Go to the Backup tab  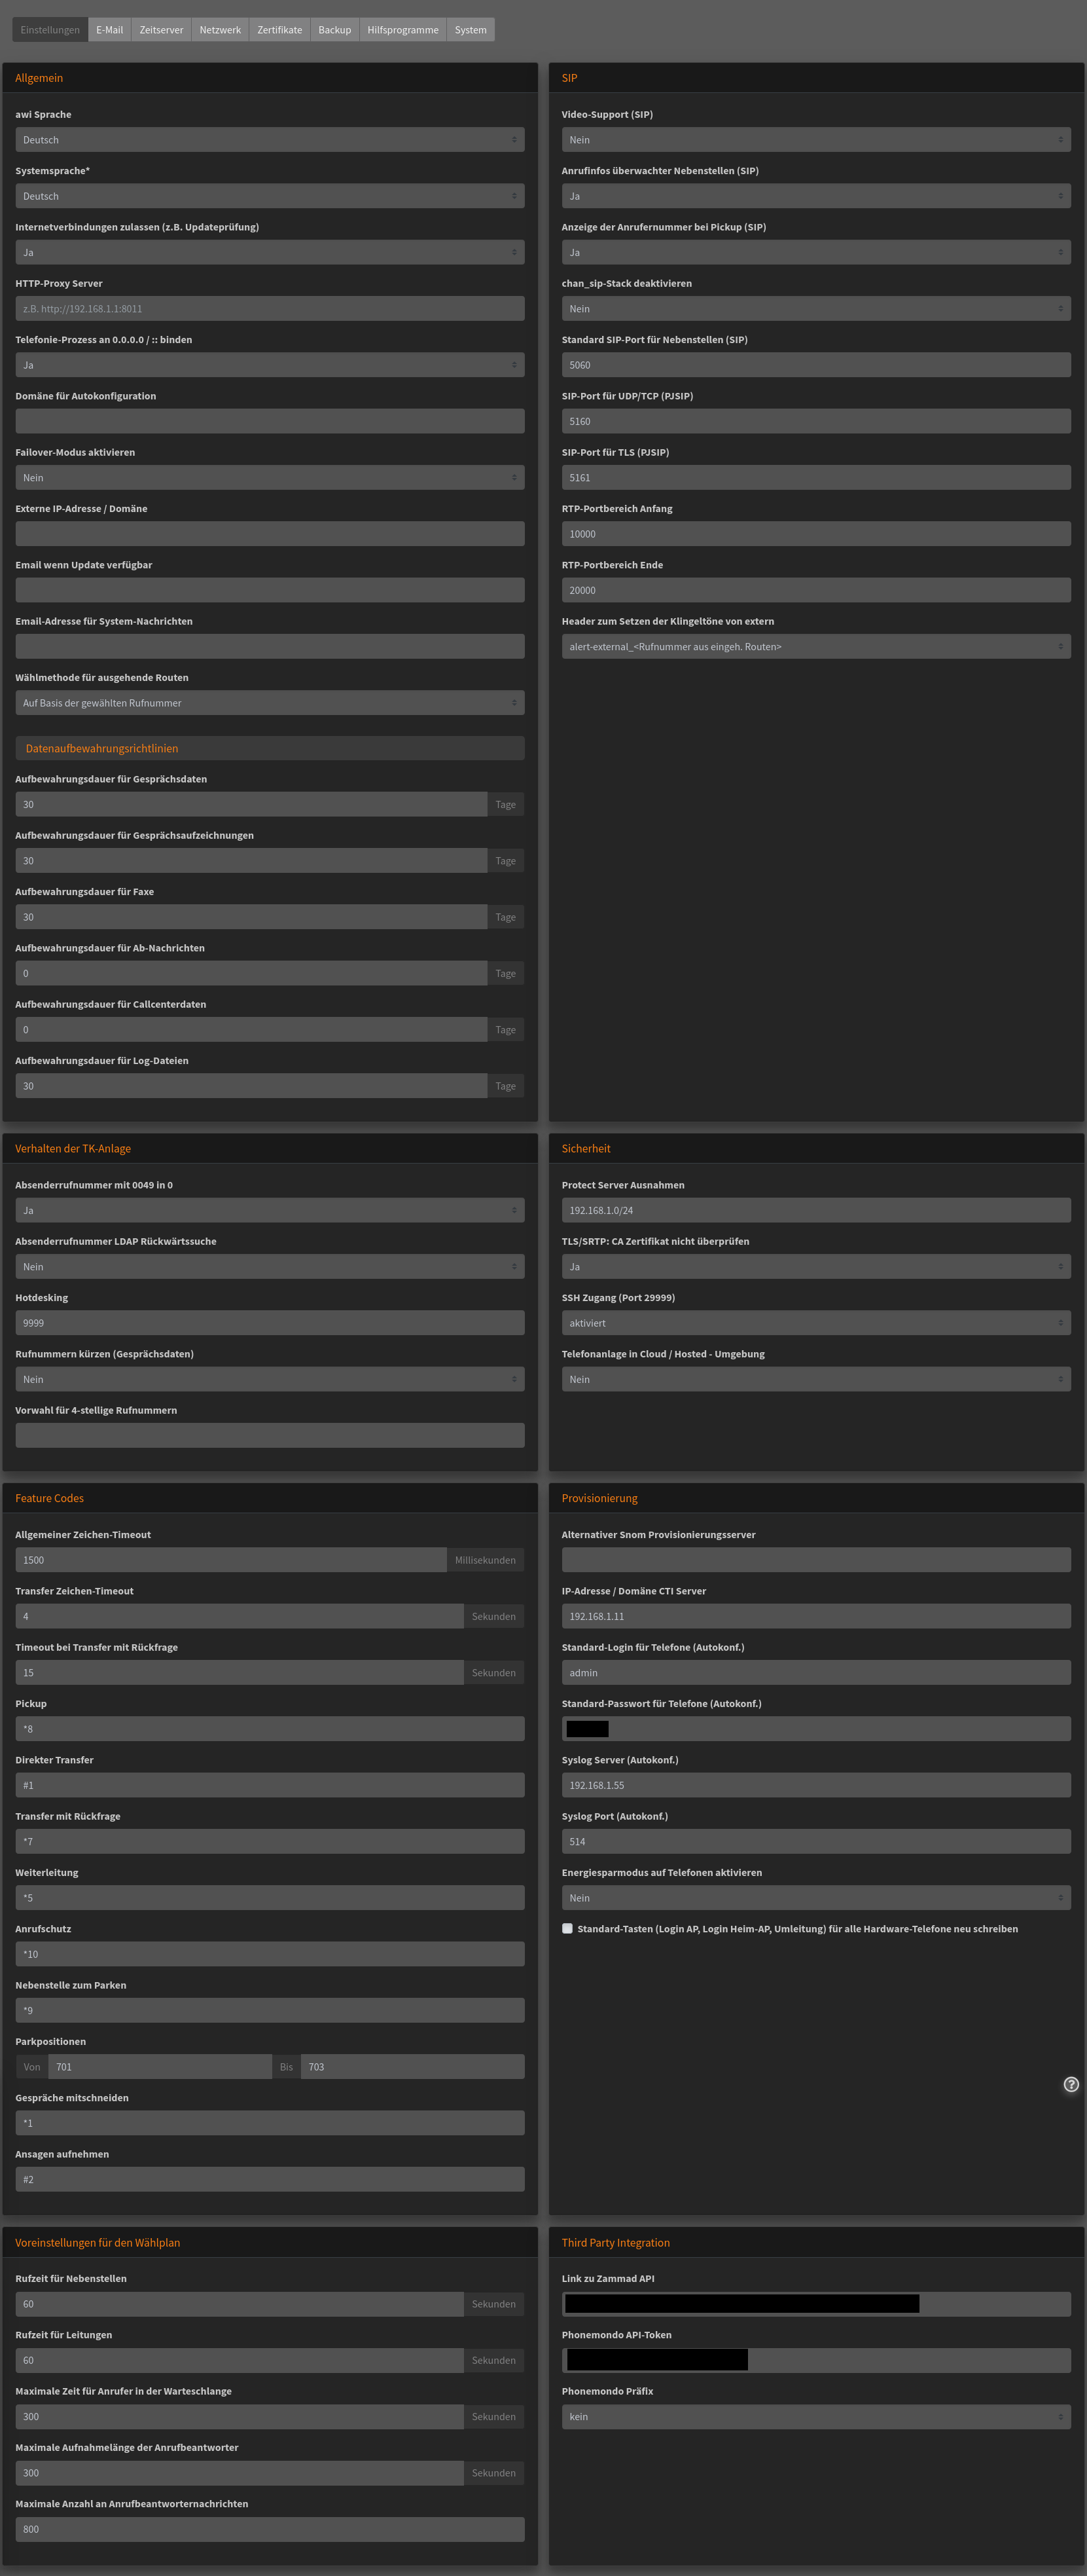pos(334,30)
